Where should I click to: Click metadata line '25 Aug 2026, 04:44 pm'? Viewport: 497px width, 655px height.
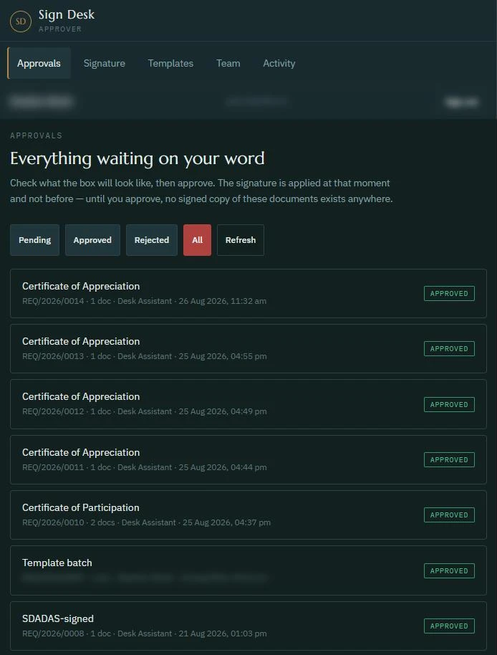[x=223, y=467]
